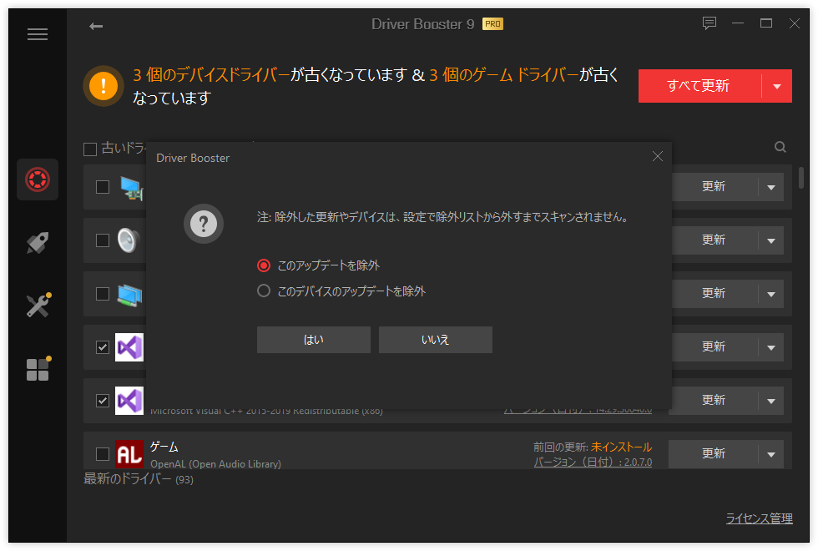The width and height of the screenshot is (818, 551).
Task: Open the hamburger main menu
Action: pos(38,34)
